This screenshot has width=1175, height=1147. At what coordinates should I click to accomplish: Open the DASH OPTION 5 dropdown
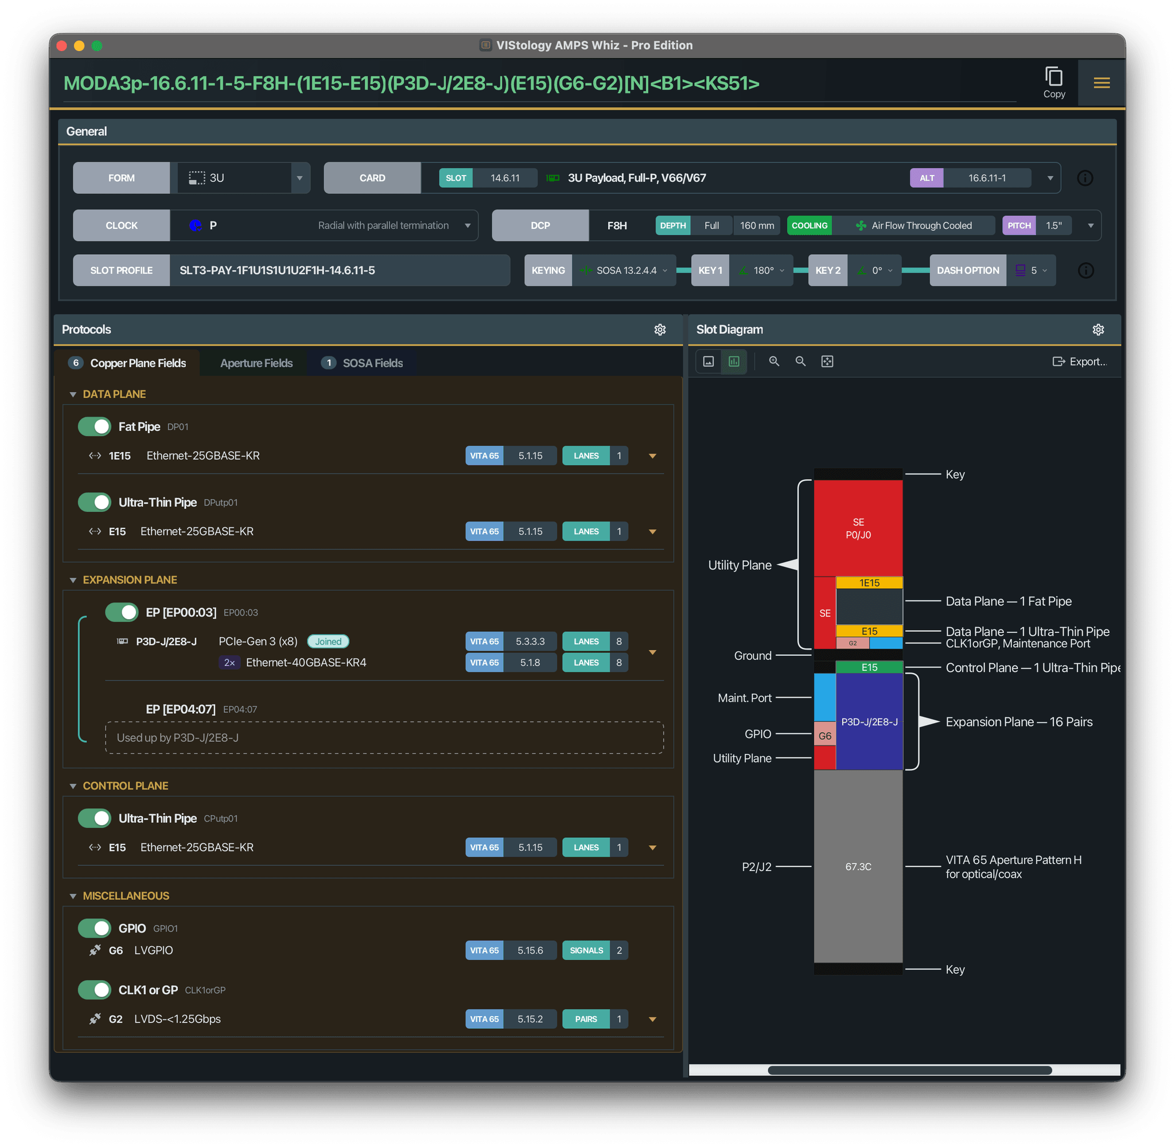[x=1030, y=270]
